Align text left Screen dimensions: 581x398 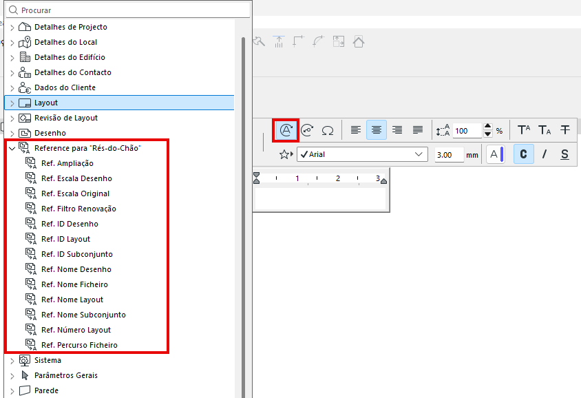[356, 130]
